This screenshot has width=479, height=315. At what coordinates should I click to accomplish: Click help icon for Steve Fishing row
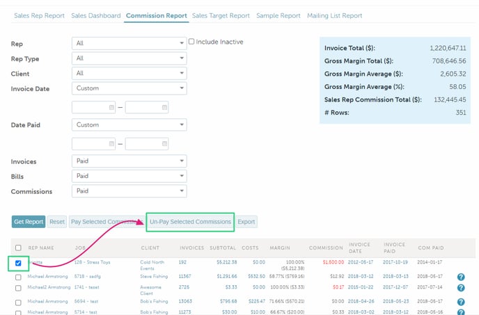pyautogui.click(x=460, y=277)
